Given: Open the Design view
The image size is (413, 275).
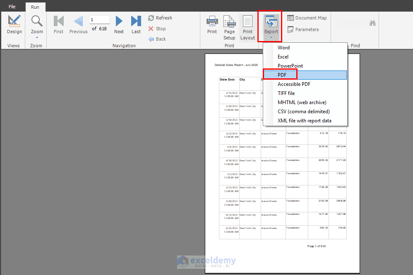Looking at the screenshot, I should 14,24.
